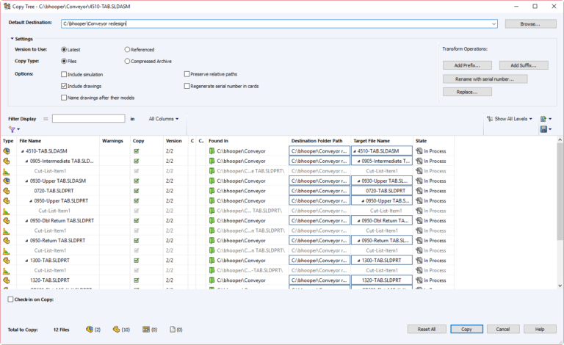
Task: Click the part icon for 0720-TAB.SLDPRT
Action: point(7,191)
